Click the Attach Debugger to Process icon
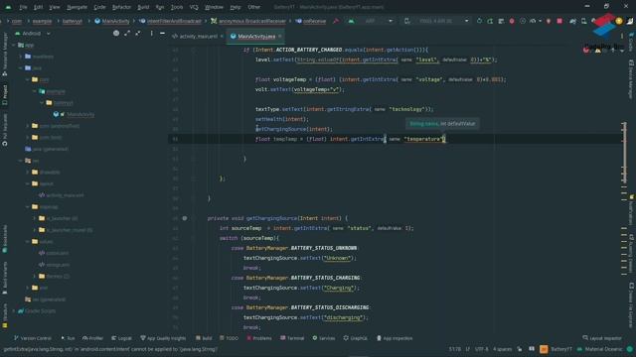 (x=549, y=21)
